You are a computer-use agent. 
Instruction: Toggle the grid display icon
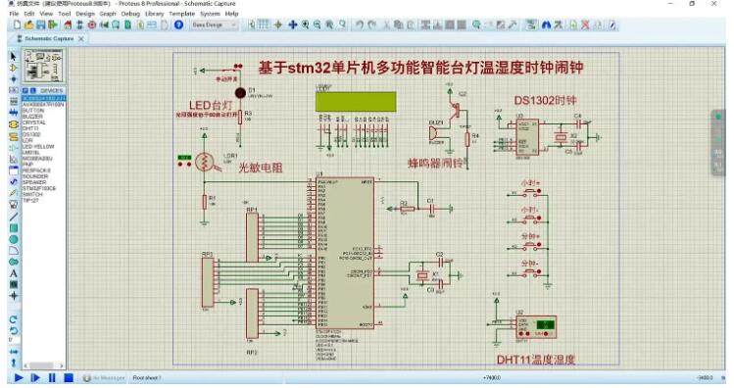coord(264,24)
